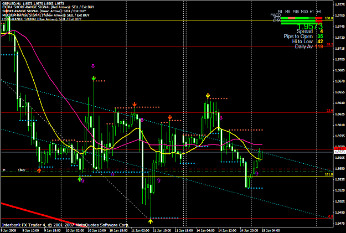Click the 1.9475 price axis label
This screenshot has width=346, height=233.
[x=340, y=223]
